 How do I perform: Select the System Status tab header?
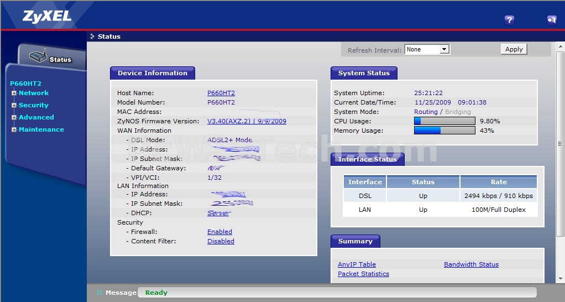[364, 73]
